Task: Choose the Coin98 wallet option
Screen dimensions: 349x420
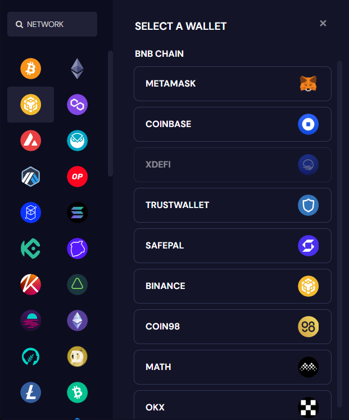Action: tap(233, 327)
